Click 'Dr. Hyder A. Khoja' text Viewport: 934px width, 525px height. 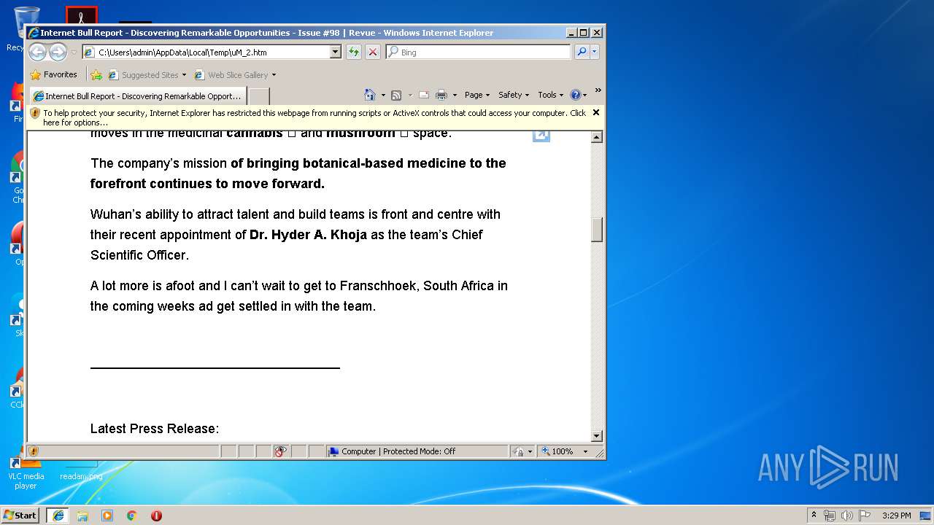pyautogui.click(x=308, y=235)
